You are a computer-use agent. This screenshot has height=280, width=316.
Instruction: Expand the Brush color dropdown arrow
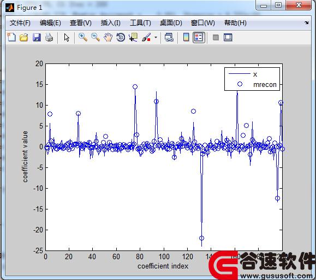tap(156, 38)
